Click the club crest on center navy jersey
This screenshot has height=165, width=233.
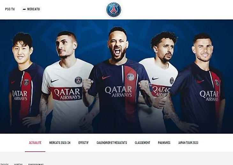tap(131, 77)
